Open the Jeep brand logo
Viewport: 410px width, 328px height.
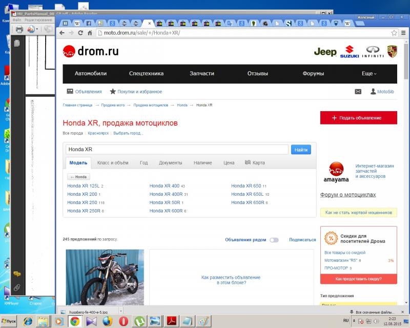pyautogui.click(x=325, y=52)
